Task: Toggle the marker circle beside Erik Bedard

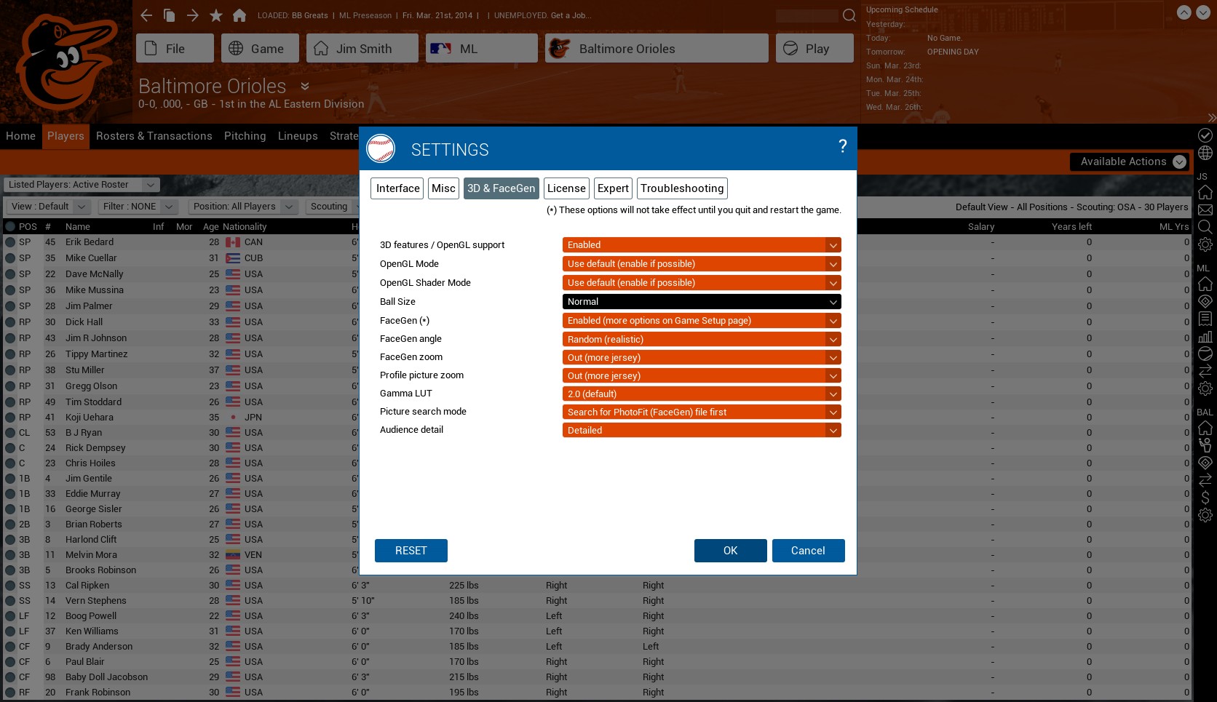Action: pos(10,242)
